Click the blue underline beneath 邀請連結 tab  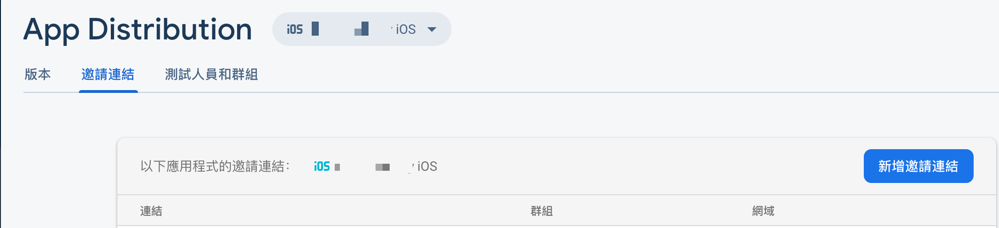108,91
